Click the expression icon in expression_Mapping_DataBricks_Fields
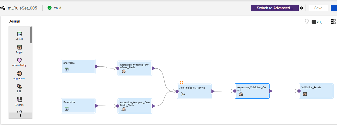Viewport: 337px width, 125px height. tap(123, 109)
